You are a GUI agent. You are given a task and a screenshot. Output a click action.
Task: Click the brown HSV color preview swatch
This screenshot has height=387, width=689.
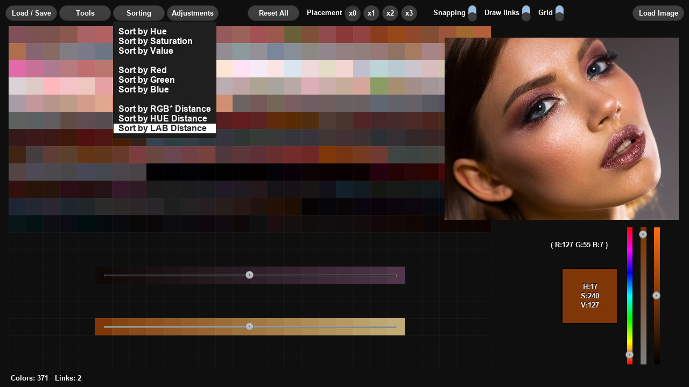click(589, 296)
